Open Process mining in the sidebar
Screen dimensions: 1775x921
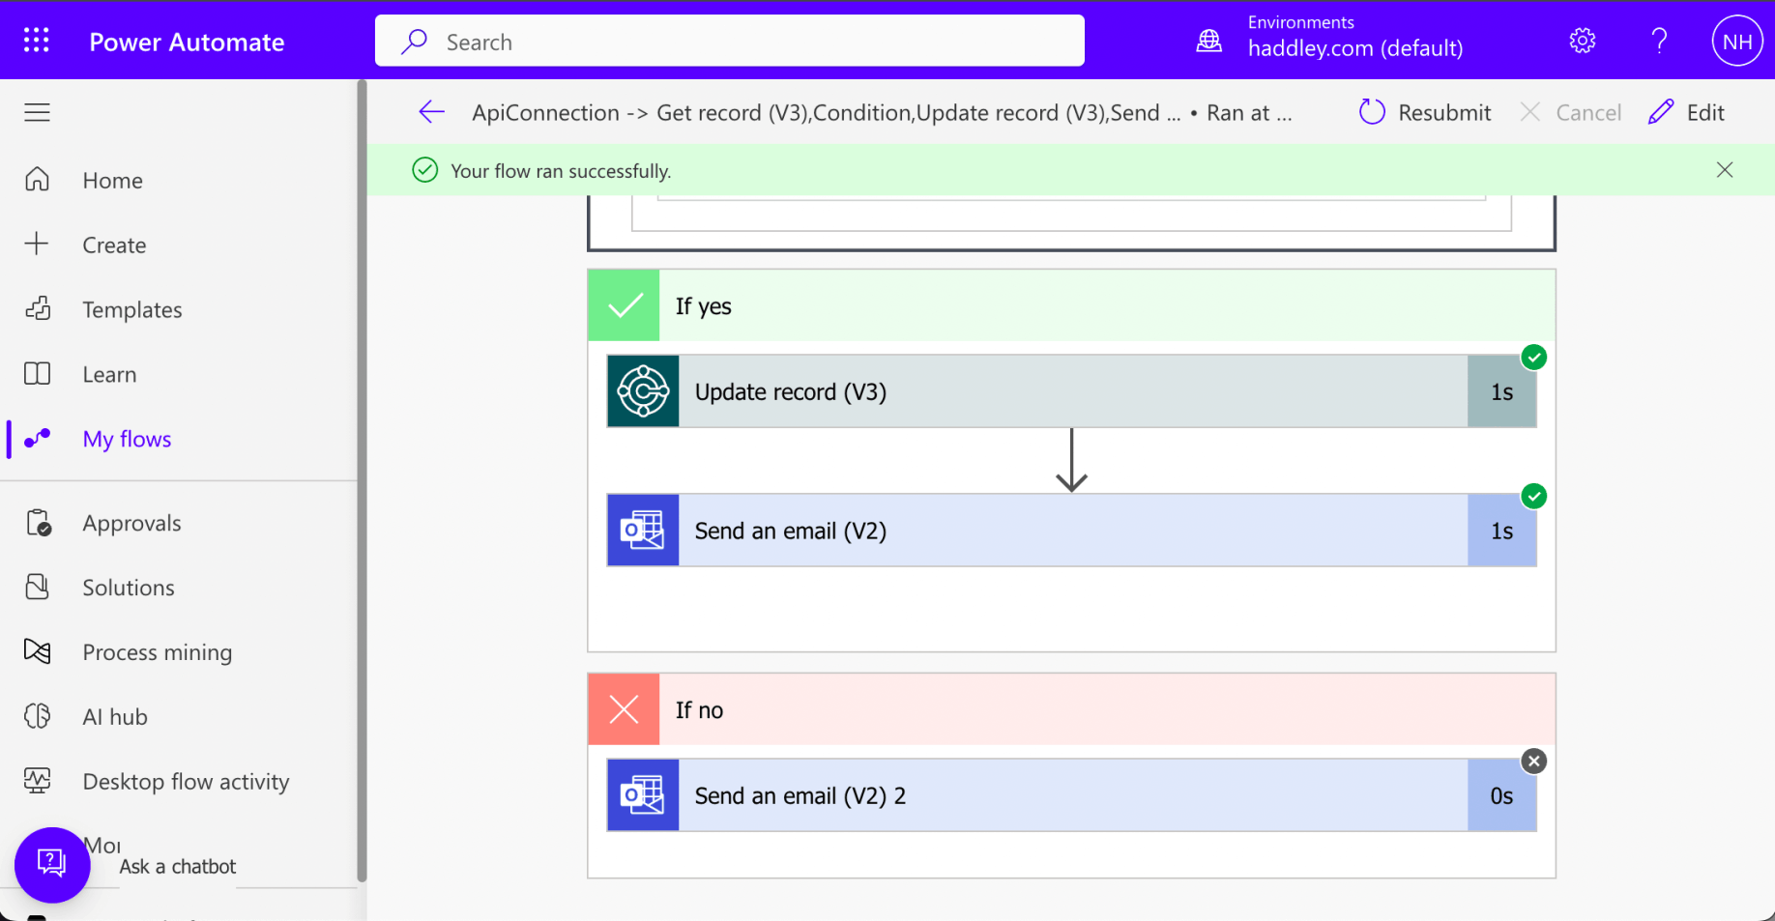[157, 652]
